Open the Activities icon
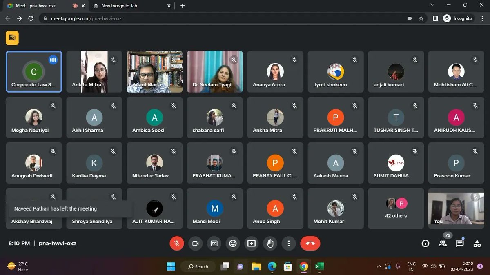Screen dimensions: 490x275 click(x=477, y=244)
